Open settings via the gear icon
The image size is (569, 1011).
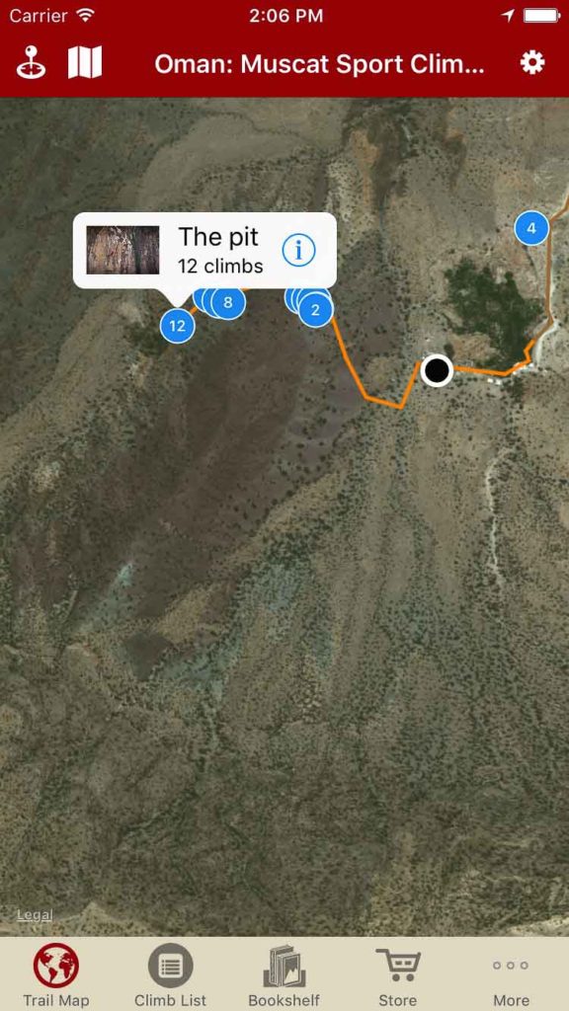pos(532,63)
